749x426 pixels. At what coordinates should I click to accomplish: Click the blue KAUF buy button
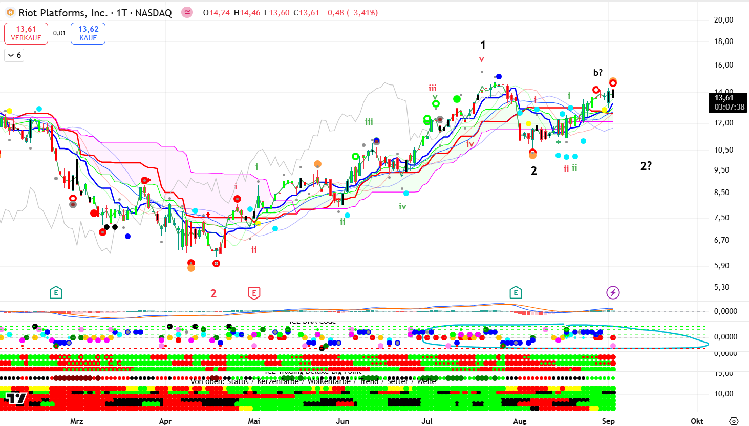[88, 34]
